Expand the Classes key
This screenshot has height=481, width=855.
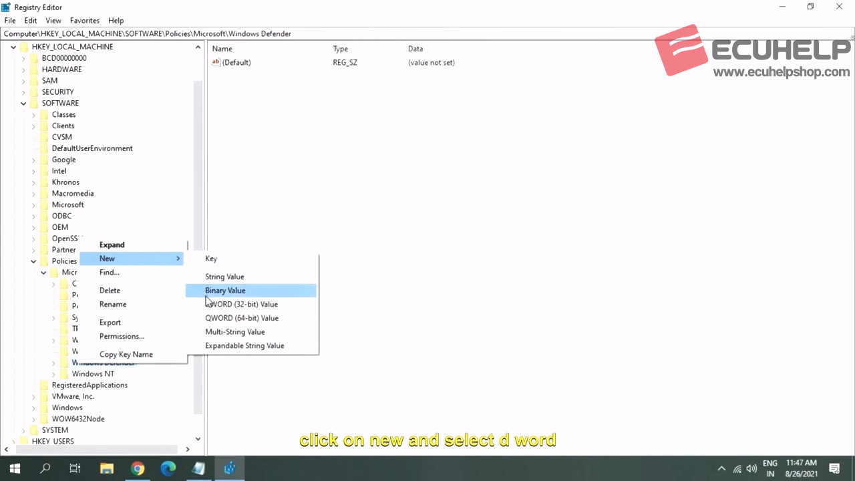point(33,115)
